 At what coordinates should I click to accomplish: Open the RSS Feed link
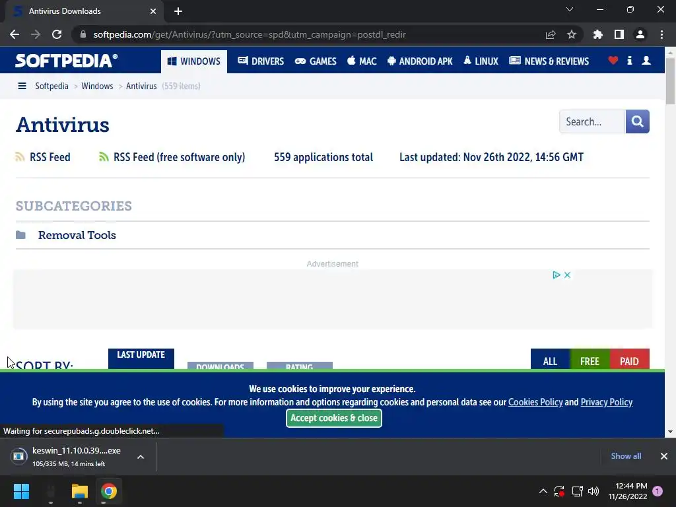coord(50,157)
